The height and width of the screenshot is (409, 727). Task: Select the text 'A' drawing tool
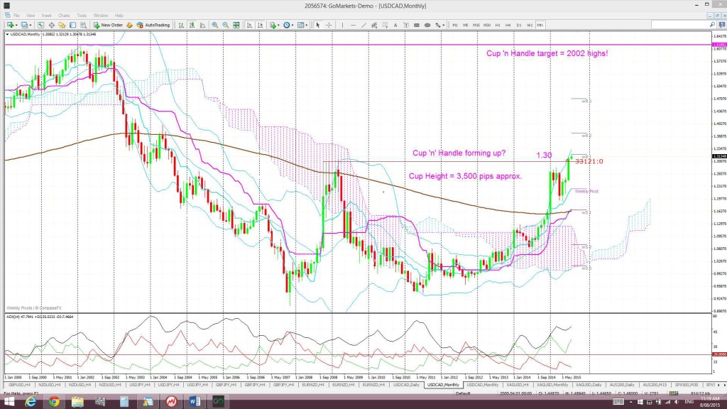click(395, 25)
